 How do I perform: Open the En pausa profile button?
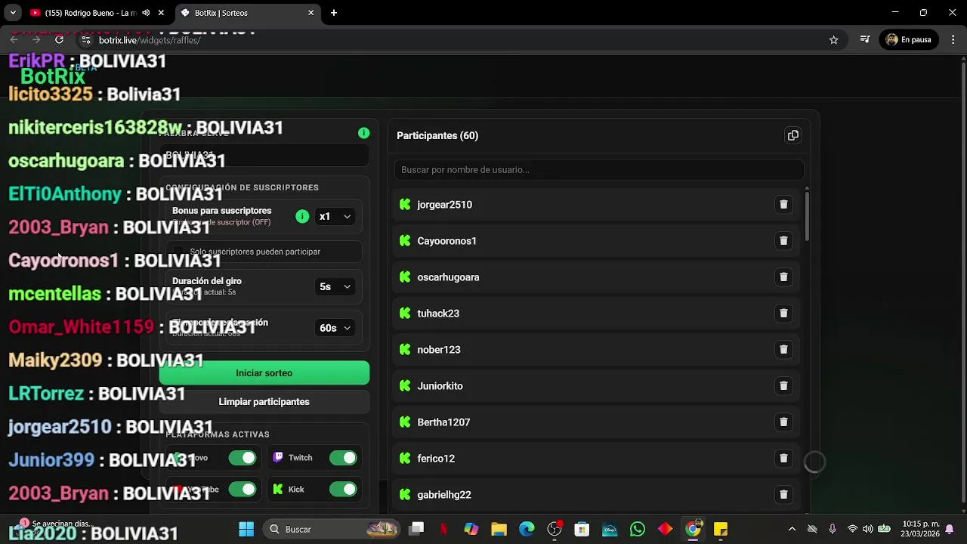tap(909, 40)
